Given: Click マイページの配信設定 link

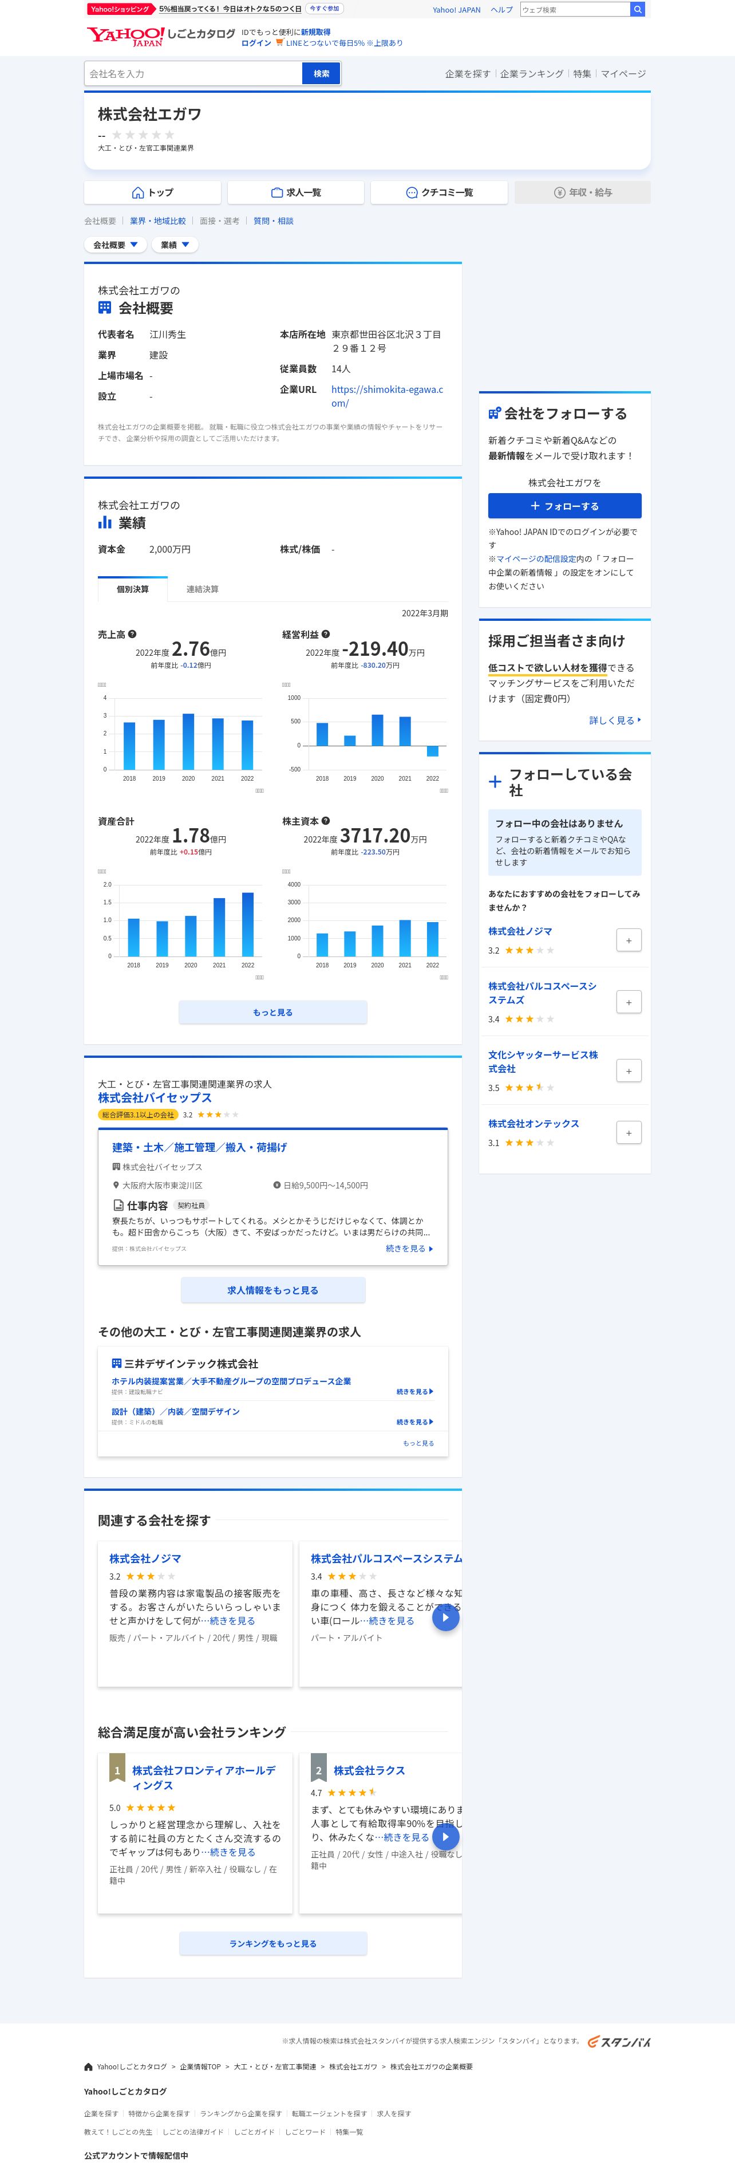Looking at the screenshot, I should [536, 559].
